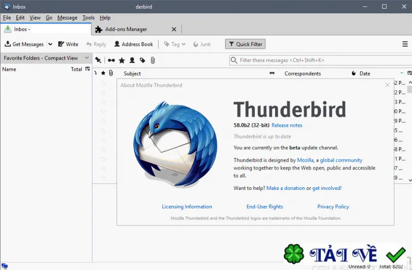Open the View menu
Screen dimensions: 412x270
pos(35,17)
